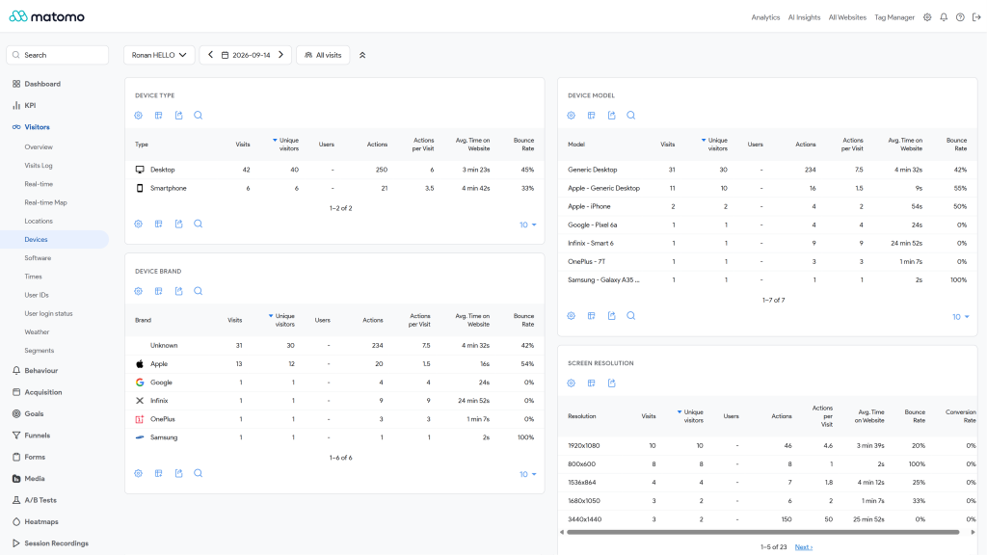Viewport: 987px width, 555px height.
Task: Open Device Model row limit dropdown
Action: (961, 317)
